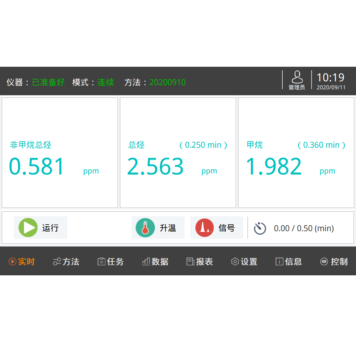Open the 方法 tab
Image resolution: width=356 pixels, height=356 pixels.
tap(66, 262)
